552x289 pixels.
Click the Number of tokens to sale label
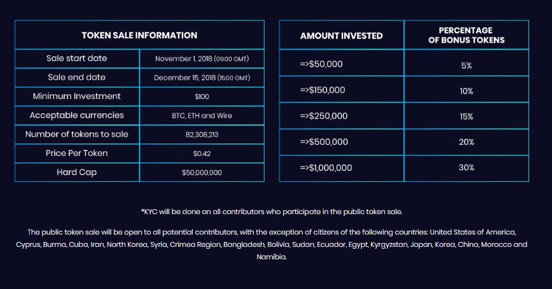[x=77, y=134]
